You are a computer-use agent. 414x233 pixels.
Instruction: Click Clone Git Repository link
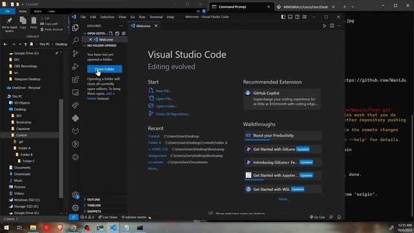[173, 114]
